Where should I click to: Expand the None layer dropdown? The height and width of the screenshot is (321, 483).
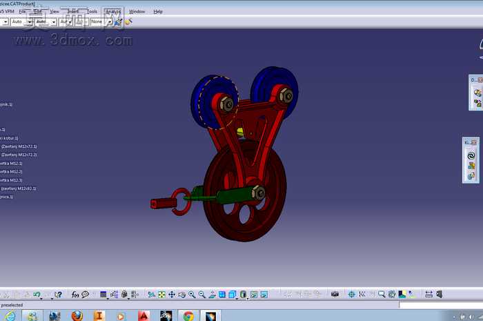click(110, 22)
